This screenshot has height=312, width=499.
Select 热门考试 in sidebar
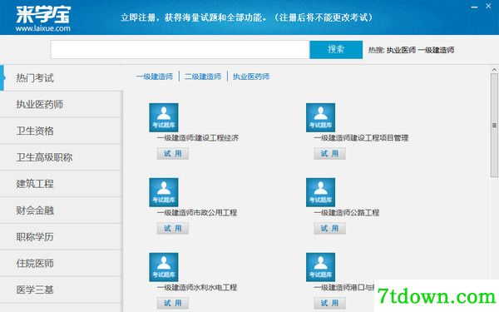(x=61, y=77)
